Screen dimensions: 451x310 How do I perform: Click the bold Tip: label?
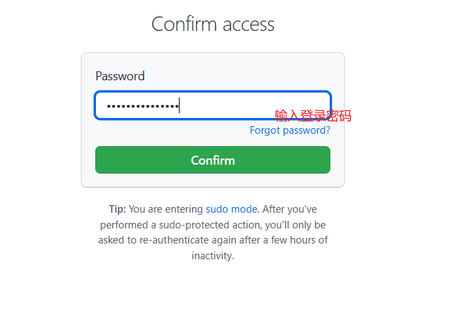pyautogui.click(x=117, y=209)
